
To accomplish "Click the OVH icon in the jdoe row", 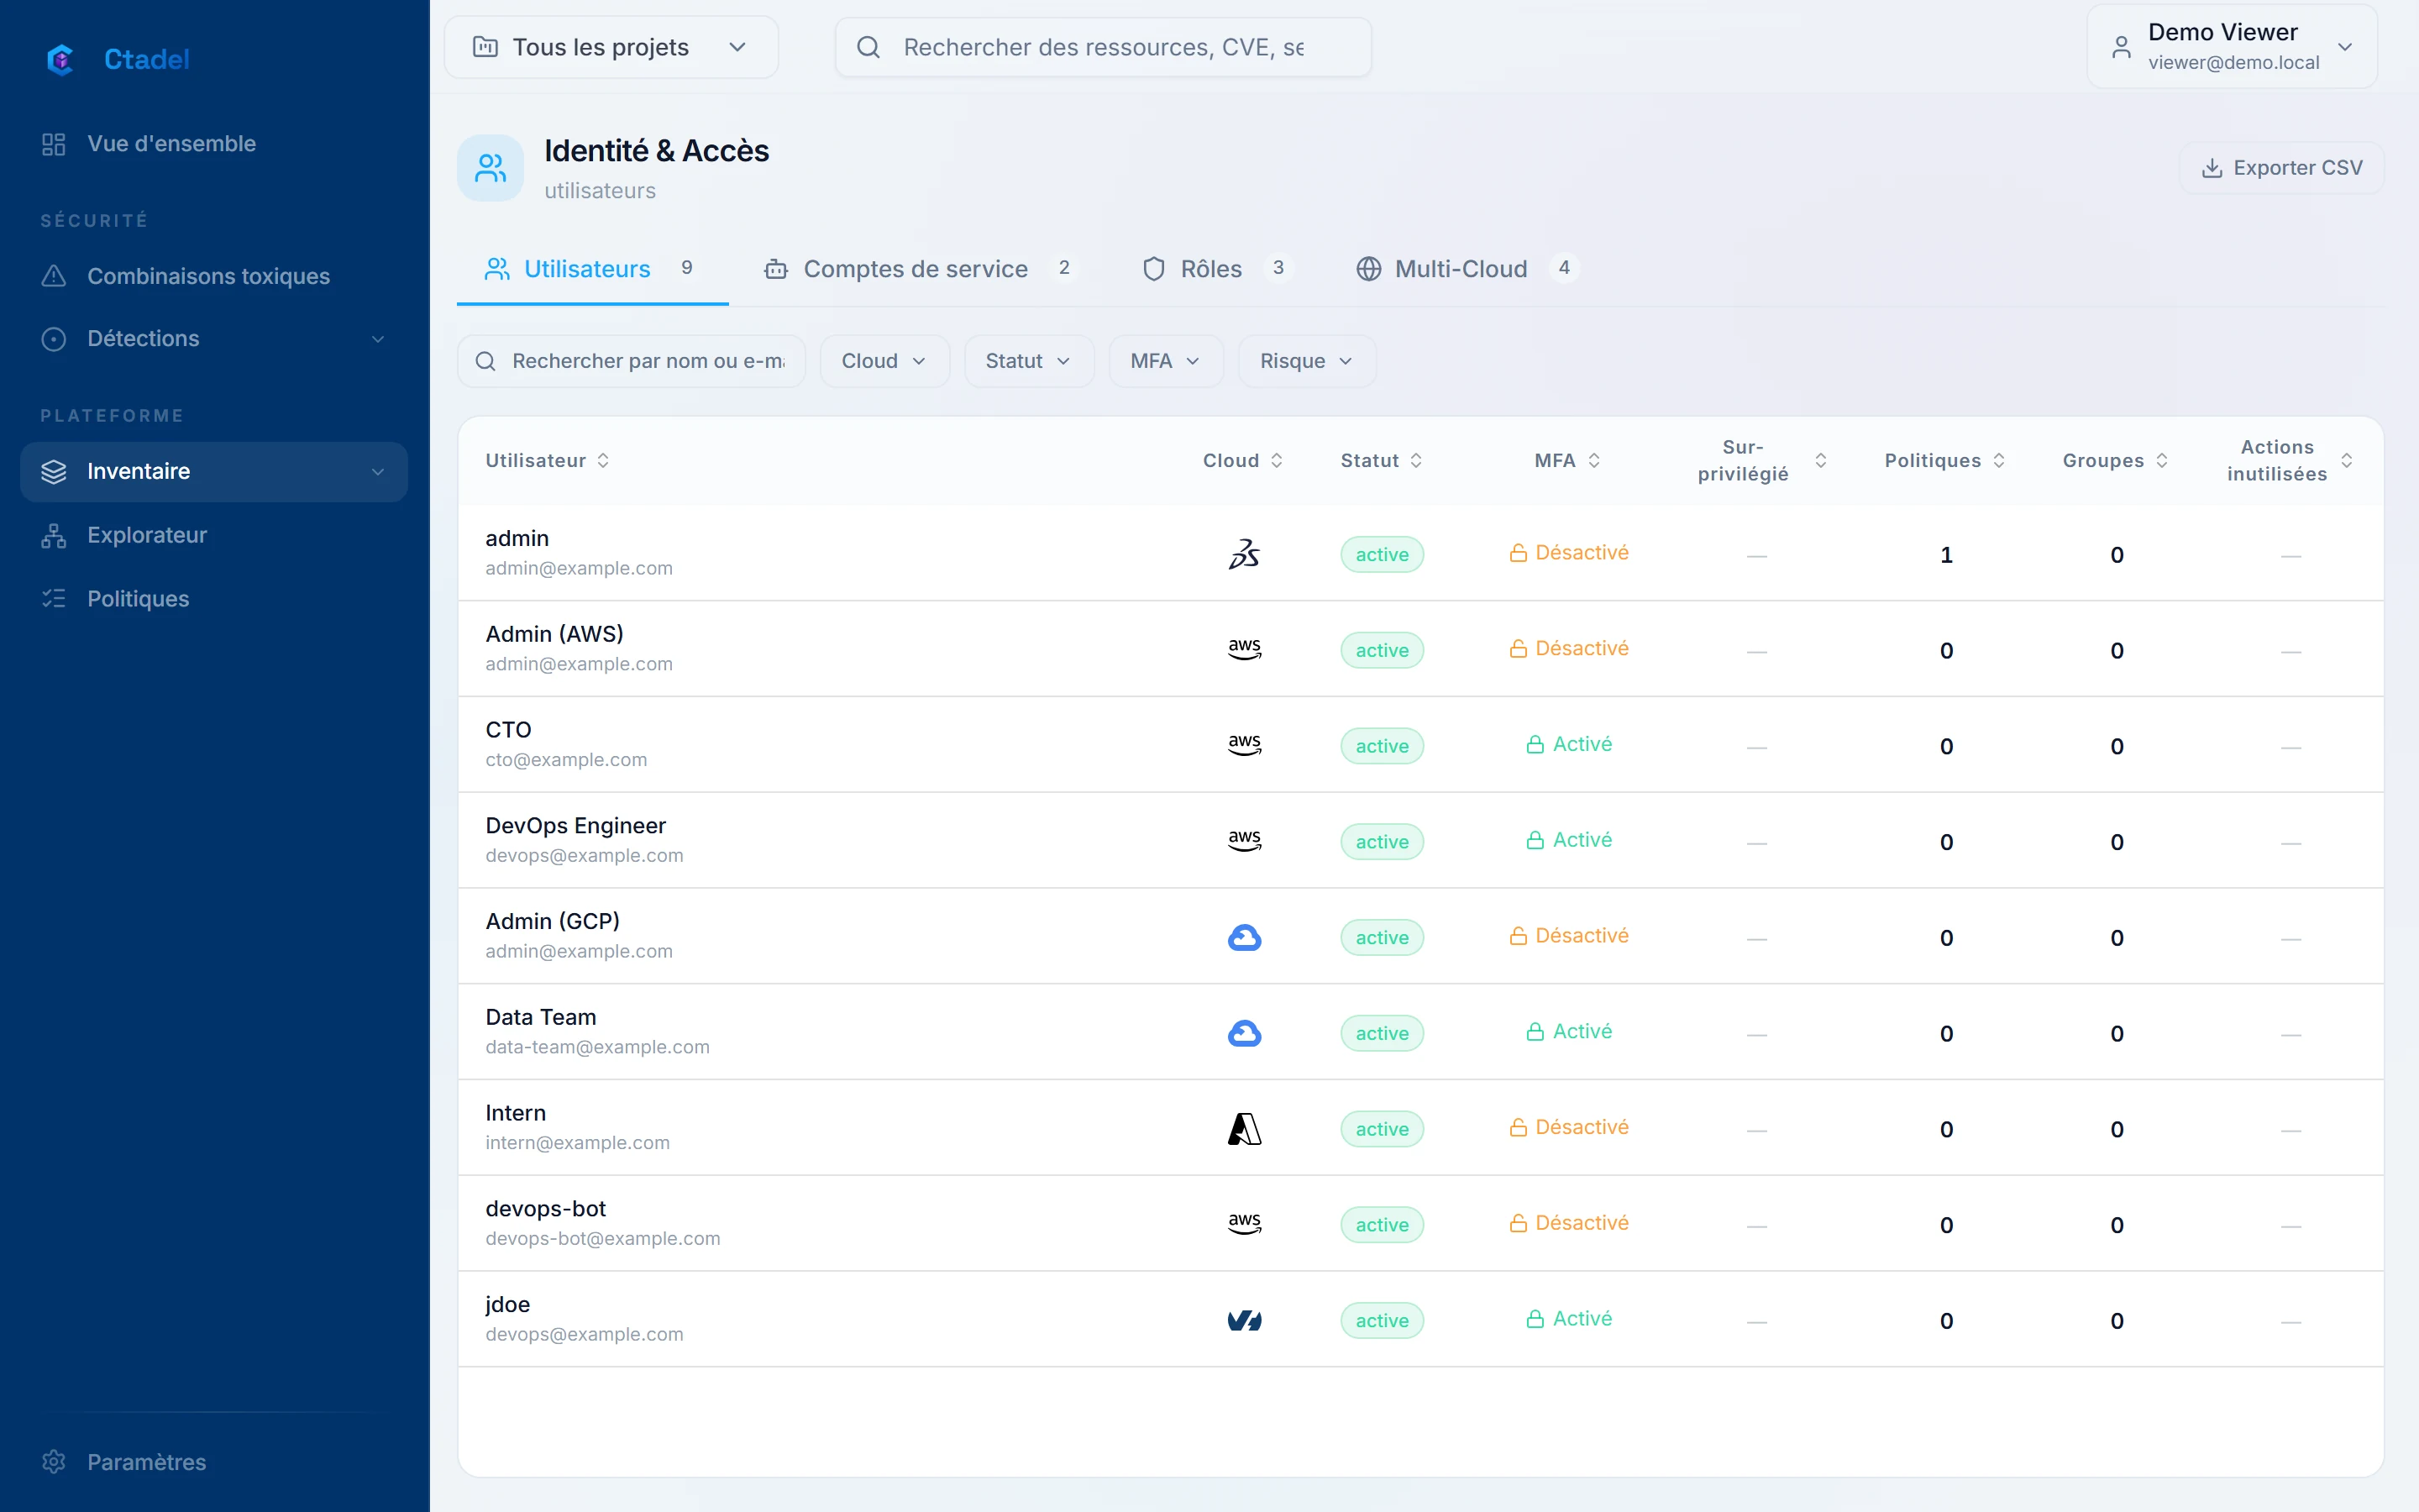I will [1243, 1320].
